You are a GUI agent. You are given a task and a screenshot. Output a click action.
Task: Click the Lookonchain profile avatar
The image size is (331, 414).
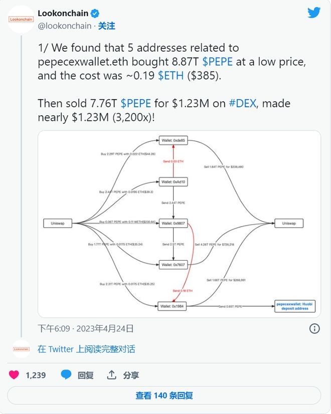point(21,20)
